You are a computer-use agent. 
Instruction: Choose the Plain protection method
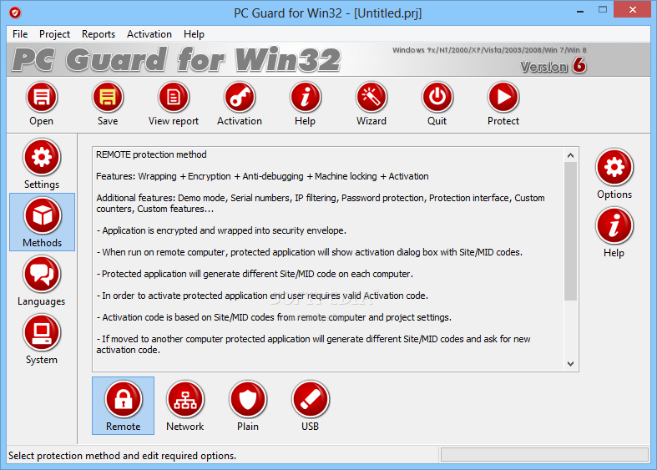point(248,406)
